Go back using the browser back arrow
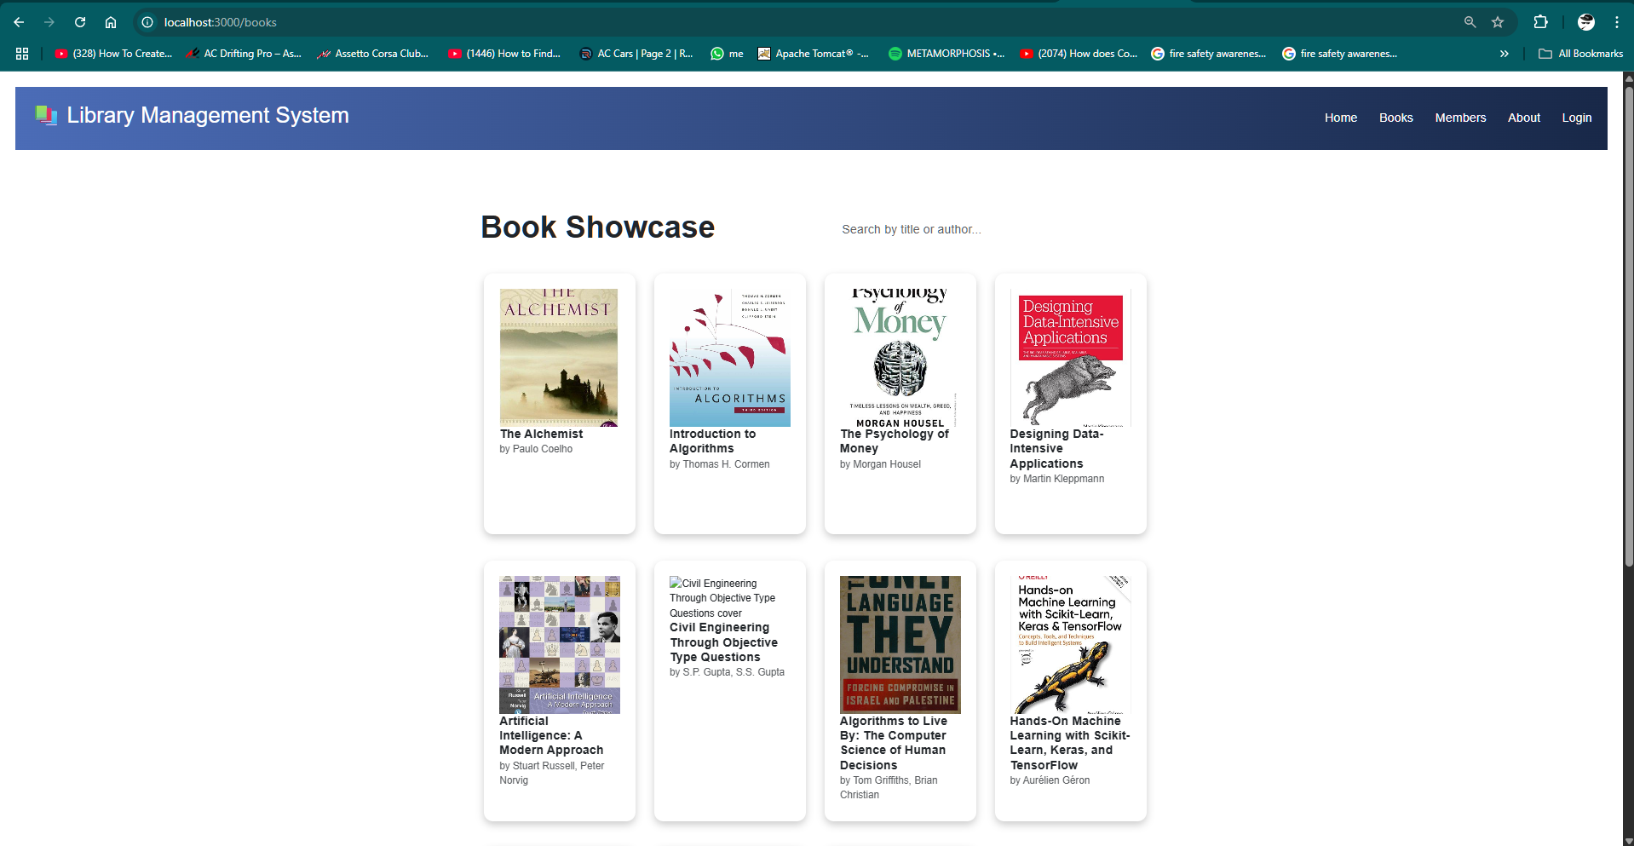The height and width of the screenshot is (846, 1634). [19, 22]
